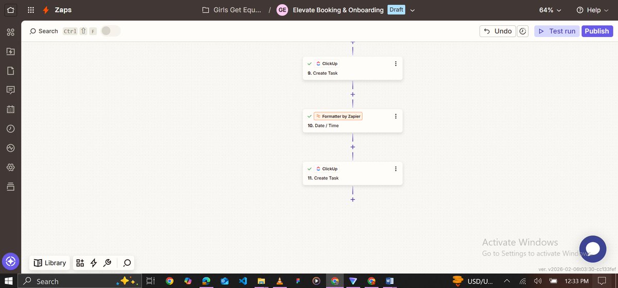Select the step 11 ClickUp Create Task card
The width and height of the screenshot is (618, 288).
point(353,174)
